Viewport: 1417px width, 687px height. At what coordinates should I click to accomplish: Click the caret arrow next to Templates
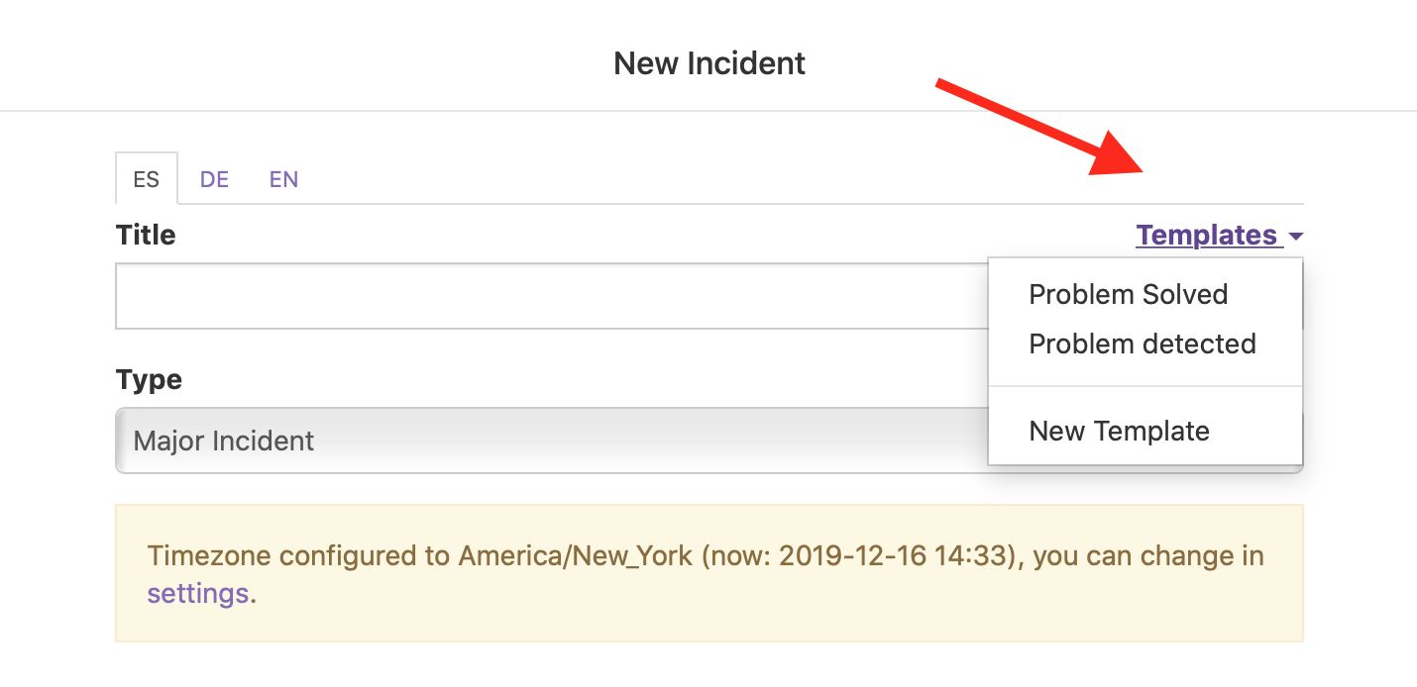pos(1298,237)
